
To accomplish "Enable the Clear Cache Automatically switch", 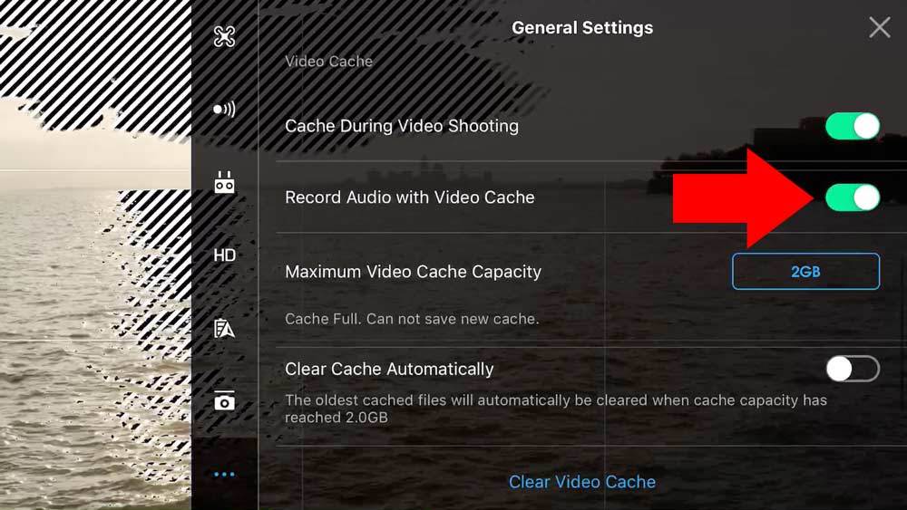I will [853, 369].
